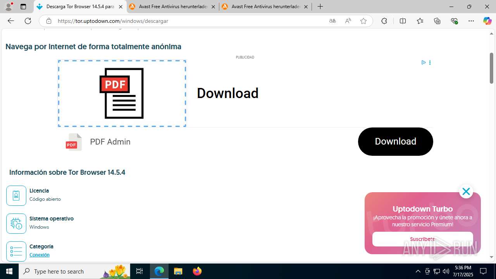
Task: Open the Collections icon
Action: [x=437, y=21]
